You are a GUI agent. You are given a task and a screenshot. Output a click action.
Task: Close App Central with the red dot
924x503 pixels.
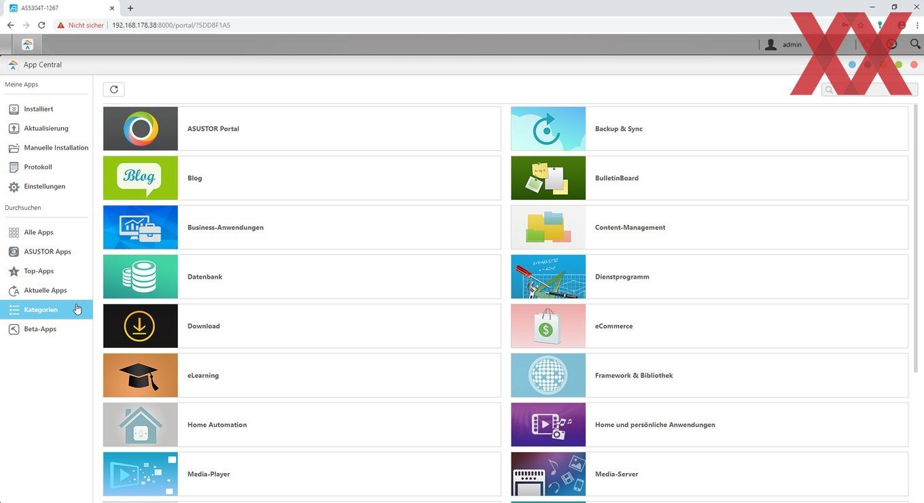tap(914, 65)
